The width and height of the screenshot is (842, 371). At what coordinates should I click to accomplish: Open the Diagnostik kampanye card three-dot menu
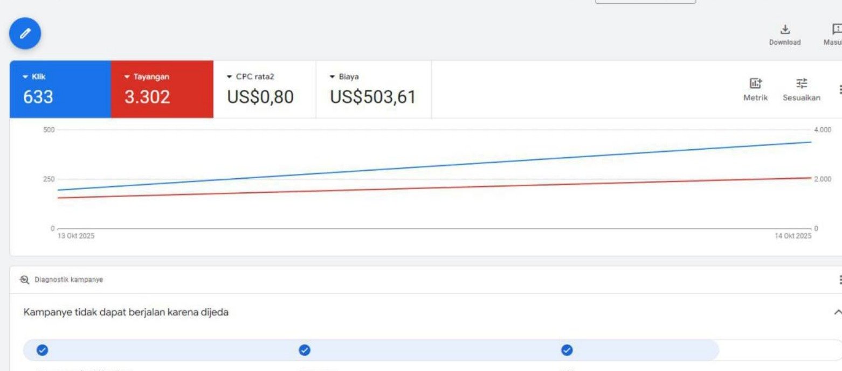(x=839, y=279)
